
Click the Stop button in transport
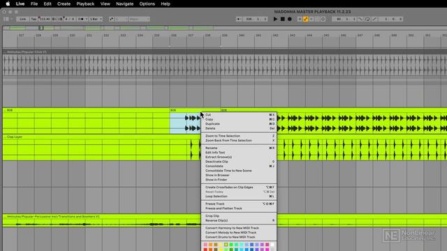coord(282,19)
